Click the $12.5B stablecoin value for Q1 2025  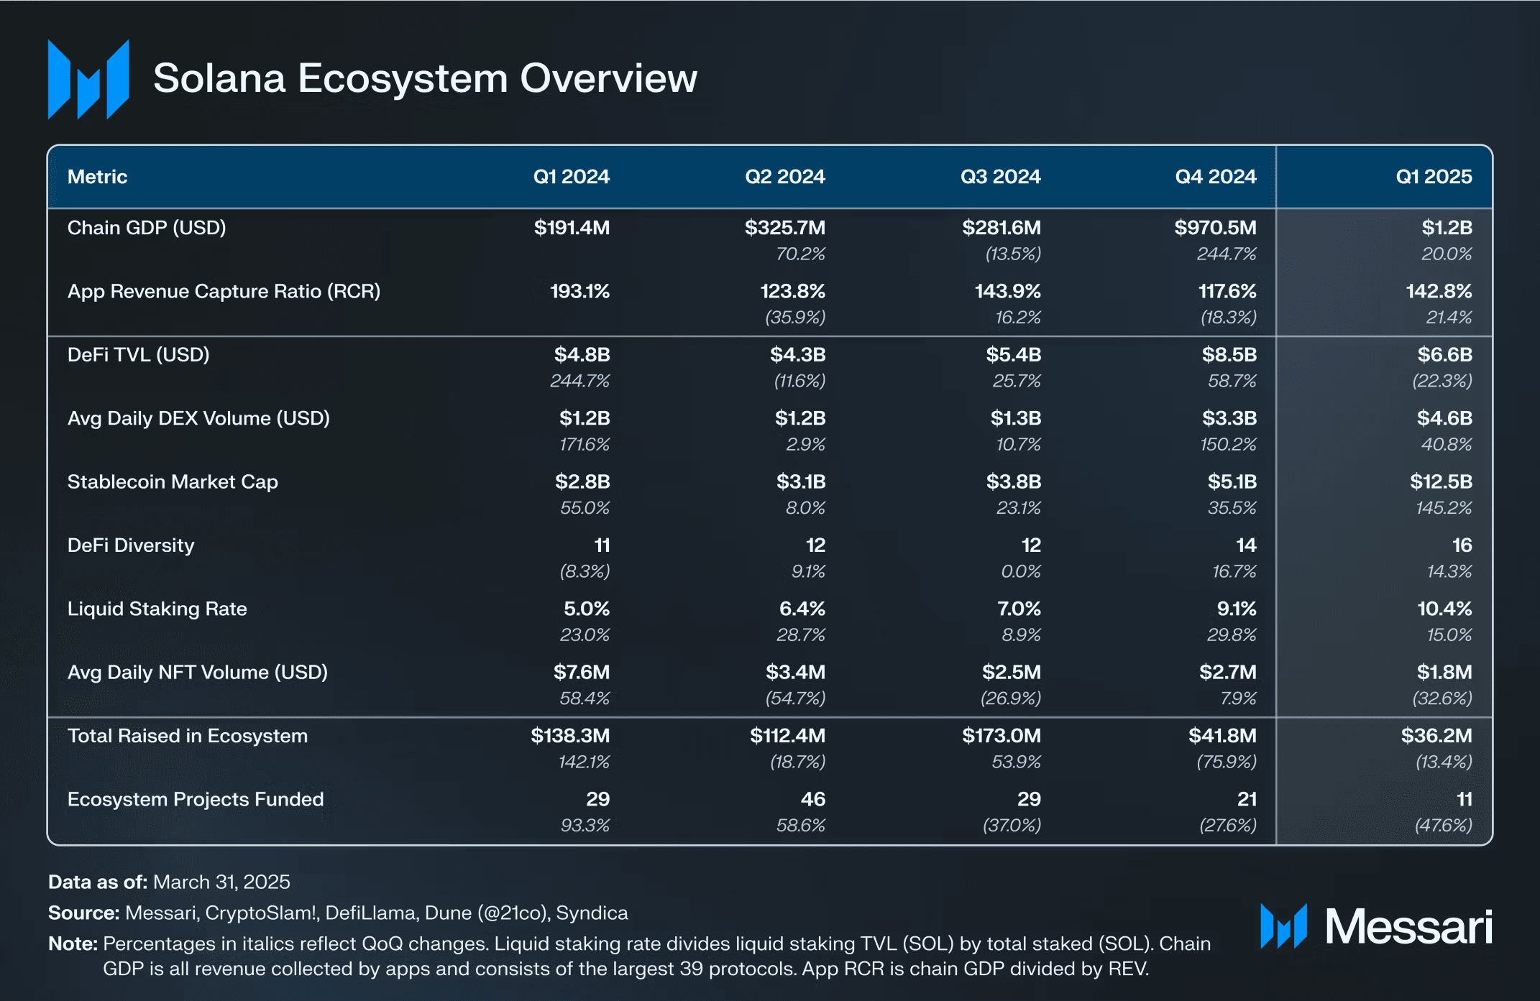point(1440,482)
